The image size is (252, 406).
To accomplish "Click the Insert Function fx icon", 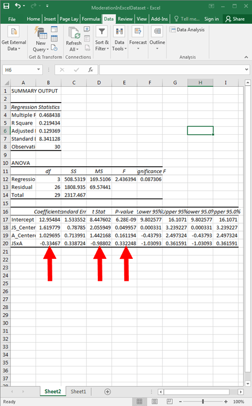I will coord(91,70).
